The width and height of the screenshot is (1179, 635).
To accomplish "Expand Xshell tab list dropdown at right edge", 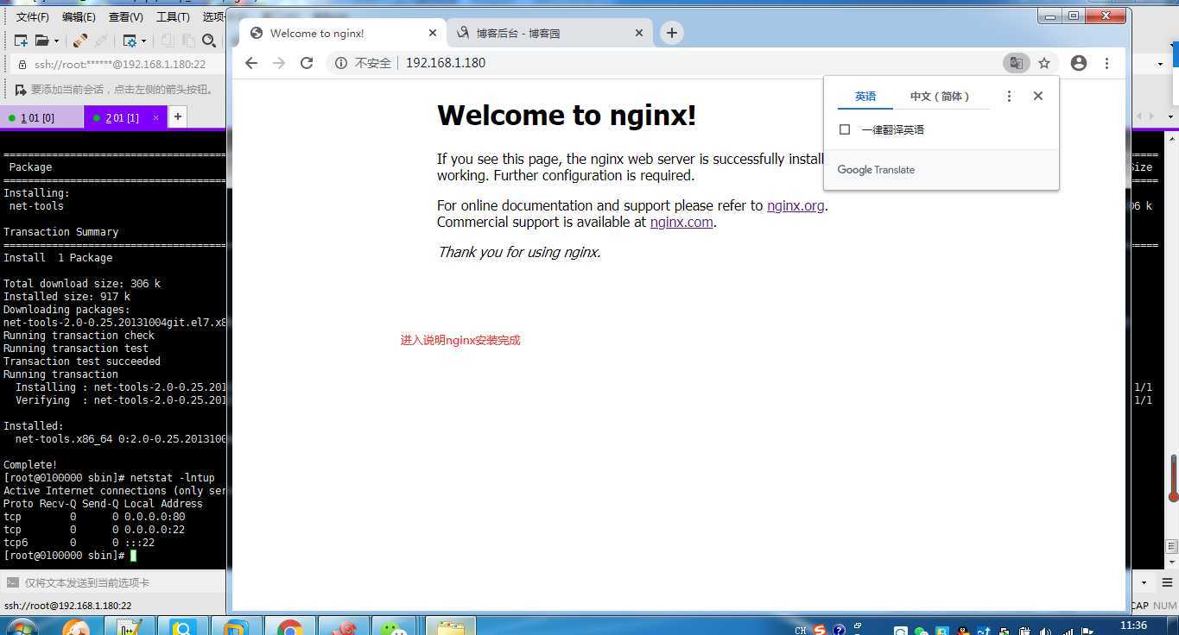I will coord(1170,116).
